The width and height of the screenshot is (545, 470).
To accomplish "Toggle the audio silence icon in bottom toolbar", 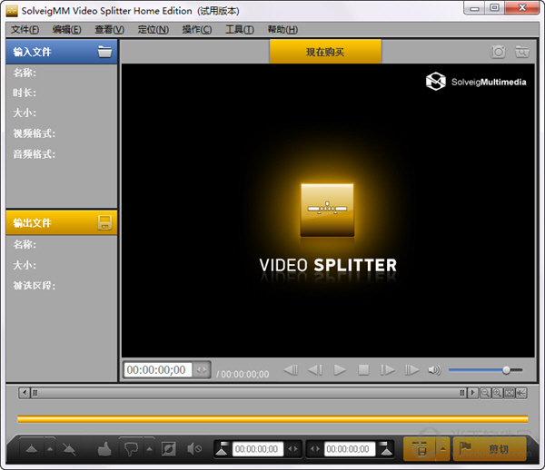I will point(194,449).
